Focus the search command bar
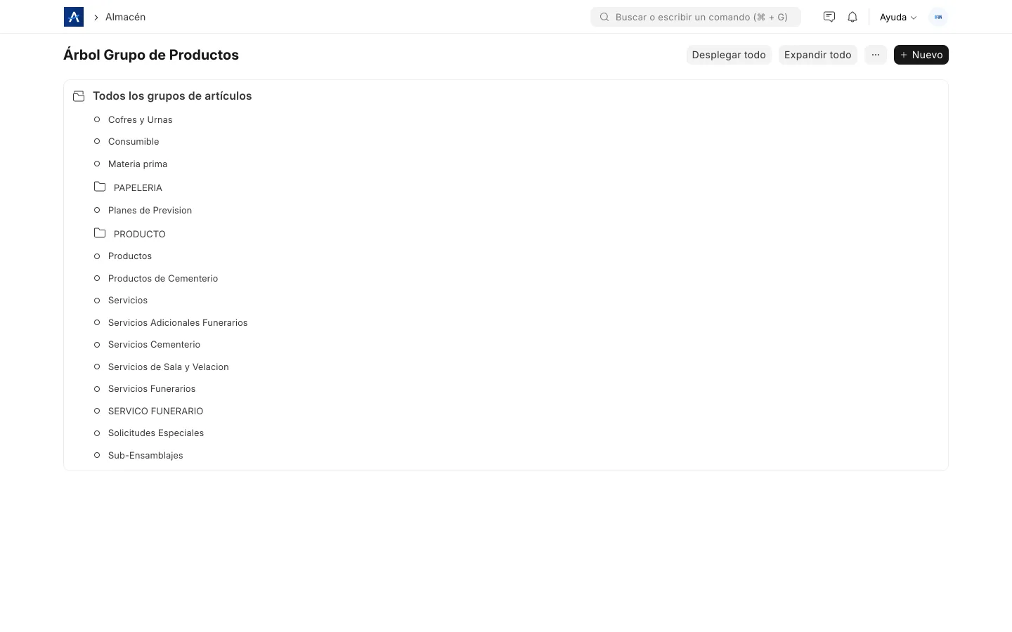The height and width of the screenshot is (632, 1012). click(696, 17)
